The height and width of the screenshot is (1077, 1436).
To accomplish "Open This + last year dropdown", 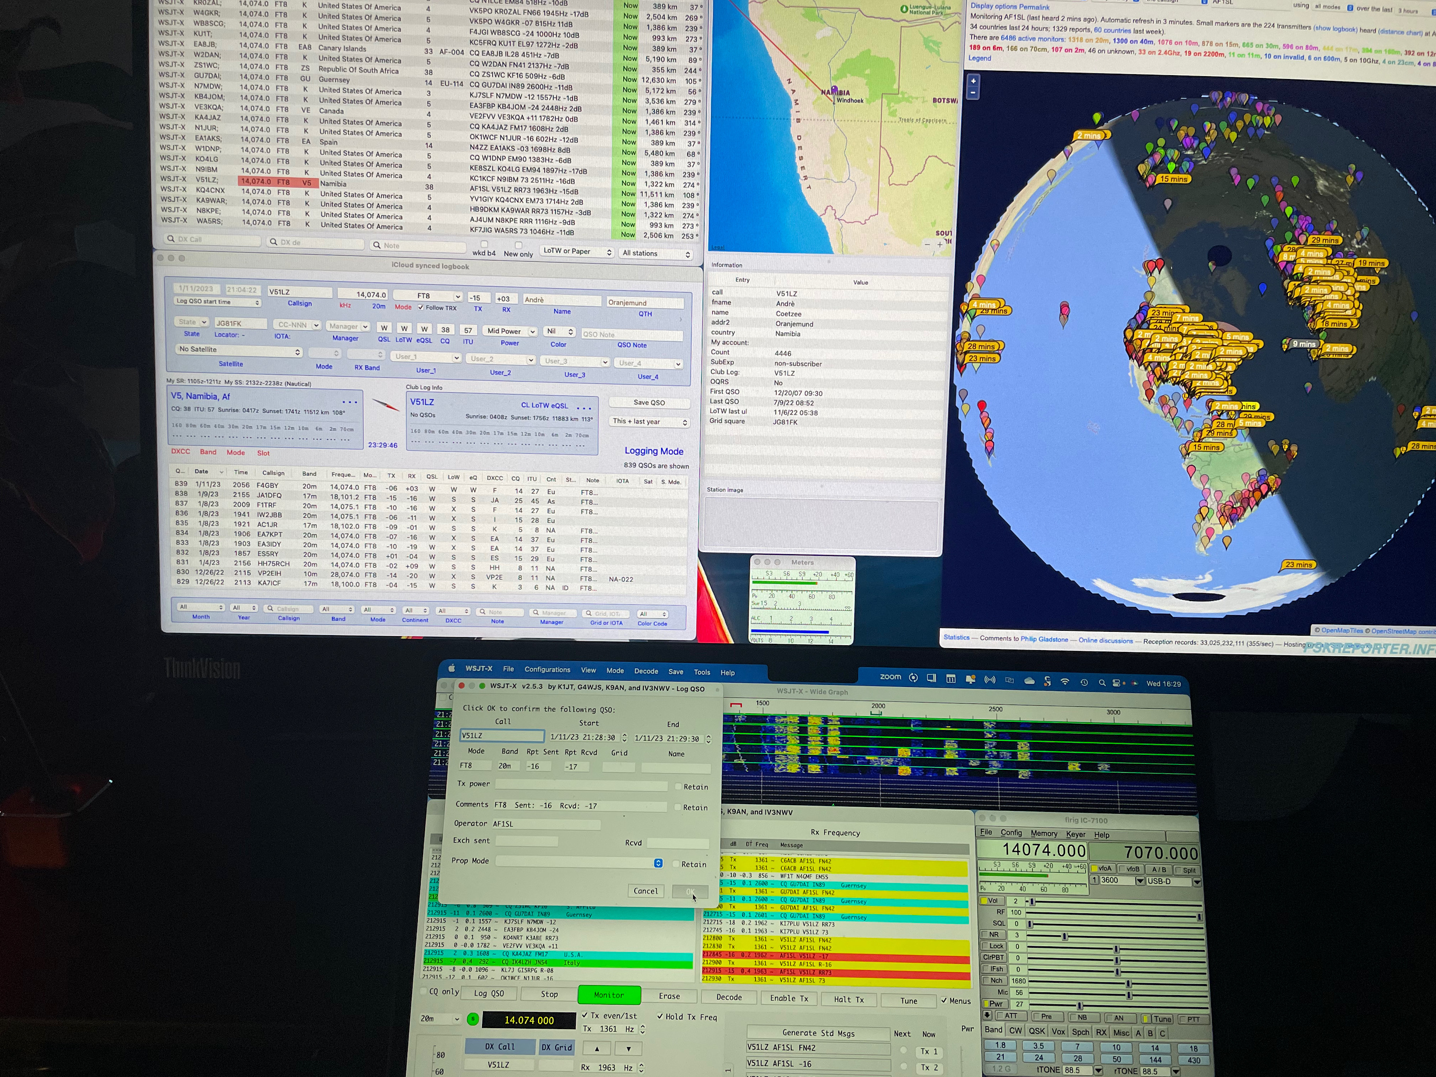I will point(649,421).
